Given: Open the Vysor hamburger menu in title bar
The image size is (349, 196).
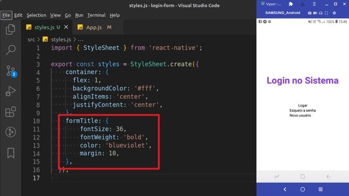Looking at the screenshot, I should click(x=314, y=4).
